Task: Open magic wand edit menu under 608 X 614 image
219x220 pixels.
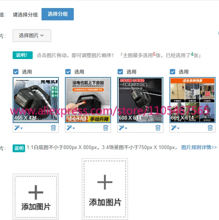Action: (x=123, y=128)
